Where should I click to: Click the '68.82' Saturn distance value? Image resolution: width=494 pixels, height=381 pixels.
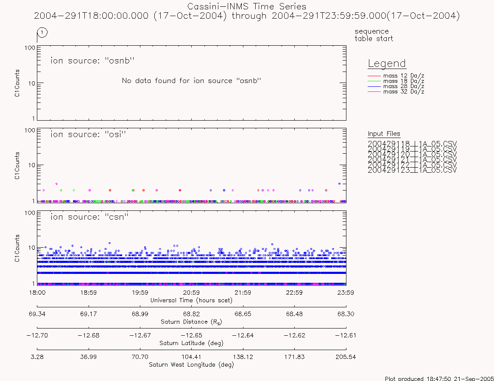click(192, 314)
